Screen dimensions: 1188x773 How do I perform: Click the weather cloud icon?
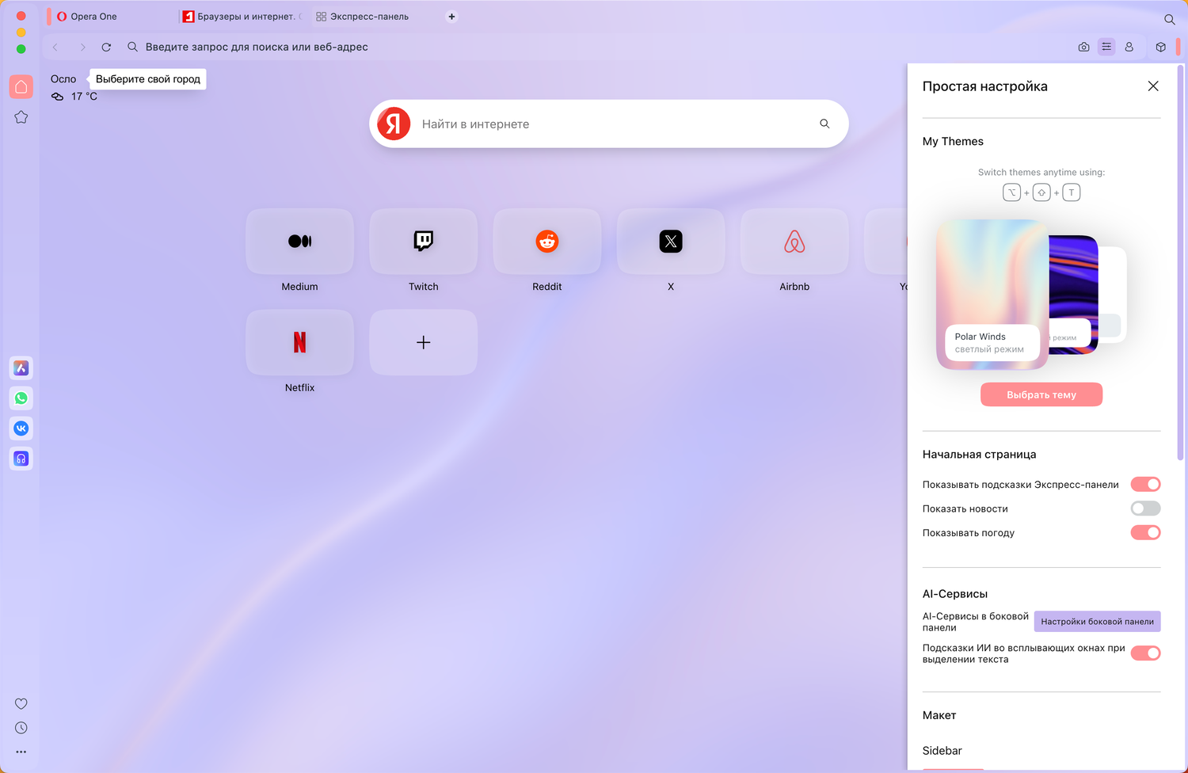(58, 97)
